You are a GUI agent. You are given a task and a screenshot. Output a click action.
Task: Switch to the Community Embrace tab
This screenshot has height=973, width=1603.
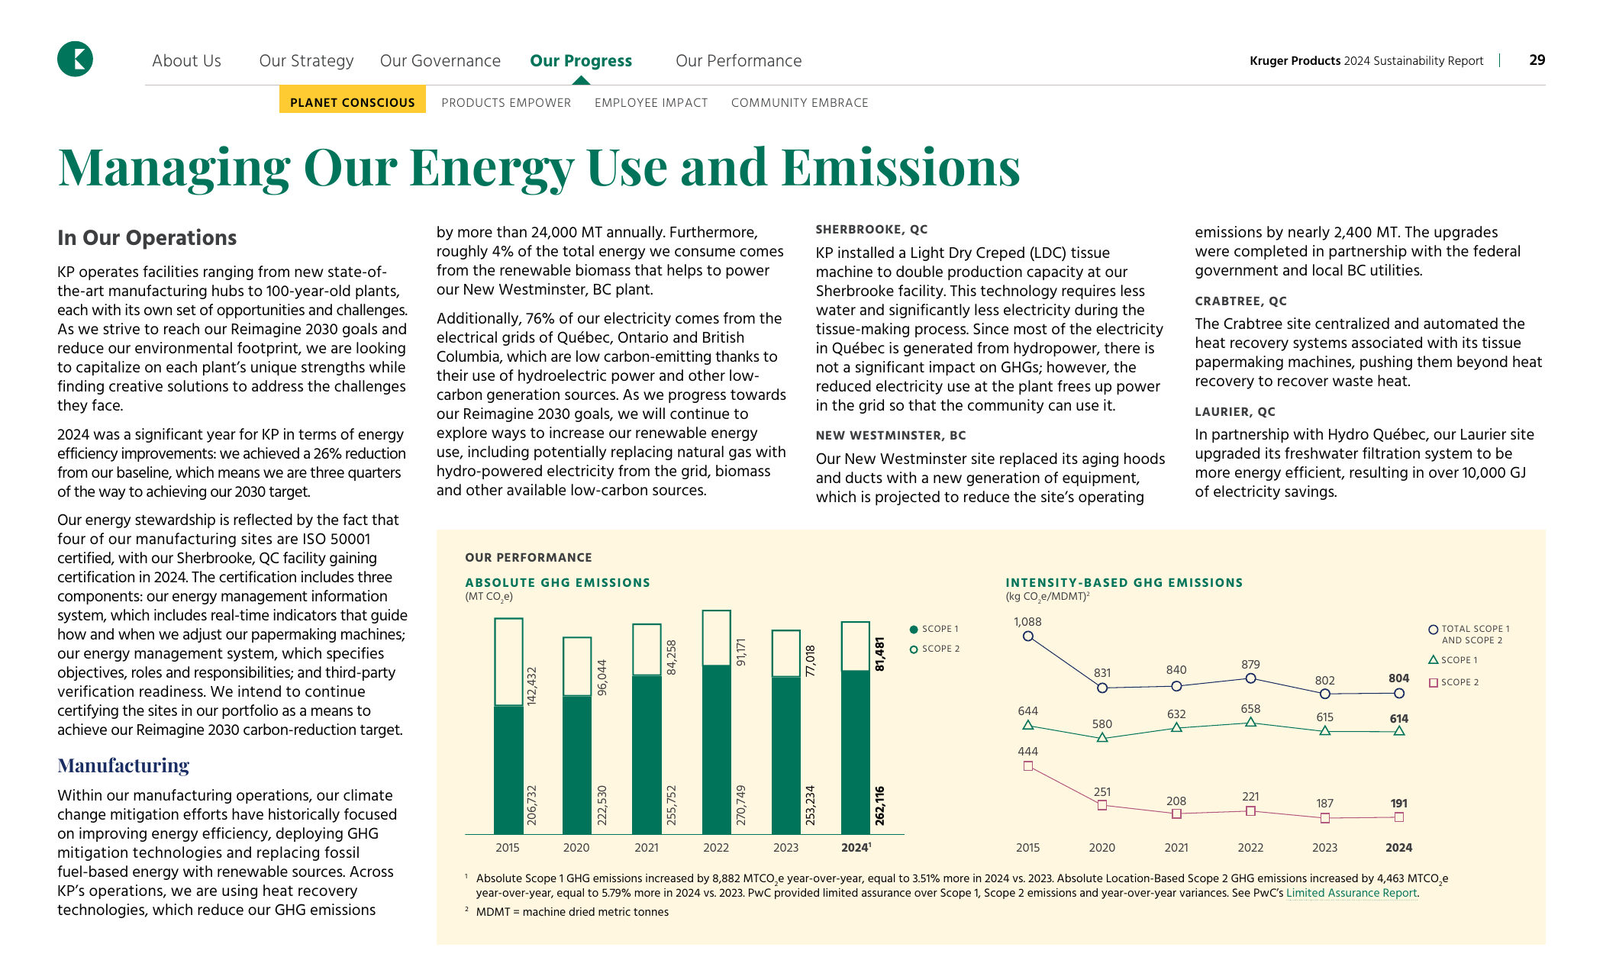click(x=799, y=102)
